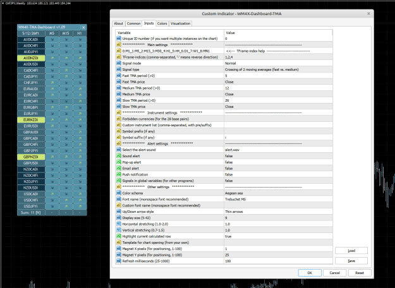Click the boolean icon beside Push notification row

(119, 174)
